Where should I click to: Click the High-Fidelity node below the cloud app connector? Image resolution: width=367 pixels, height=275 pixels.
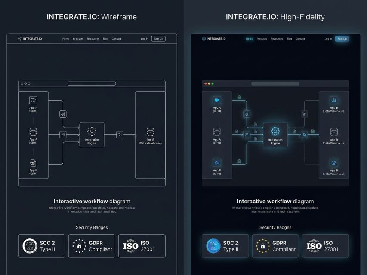tap(247, 114)
